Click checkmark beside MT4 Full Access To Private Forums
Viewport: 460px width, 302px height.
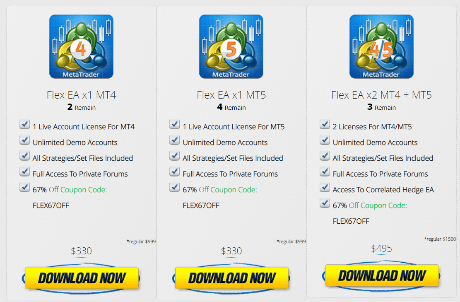pos(25,172)
